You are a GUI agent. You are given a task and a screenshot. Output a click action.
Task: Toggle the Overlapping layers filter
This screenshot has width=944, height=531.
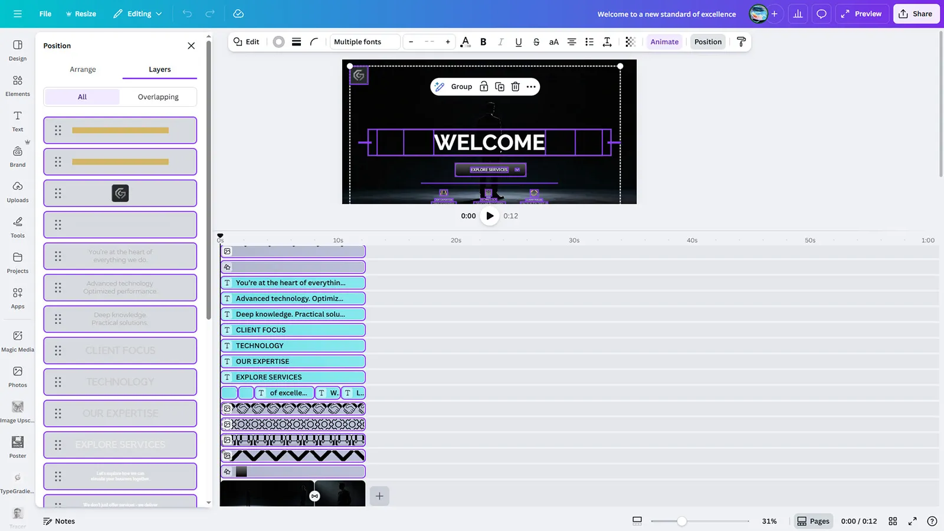pyautogui.click(x=158, y=97)
